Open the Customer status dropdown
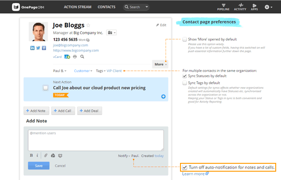Viewport: 281px width, 180px height. 83,71
